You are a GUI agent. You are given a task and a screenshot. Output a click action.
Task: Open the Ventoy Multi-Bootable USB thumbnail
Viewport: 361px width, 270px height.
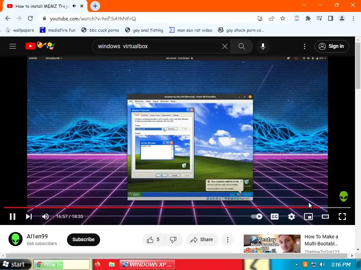[272, 244]
